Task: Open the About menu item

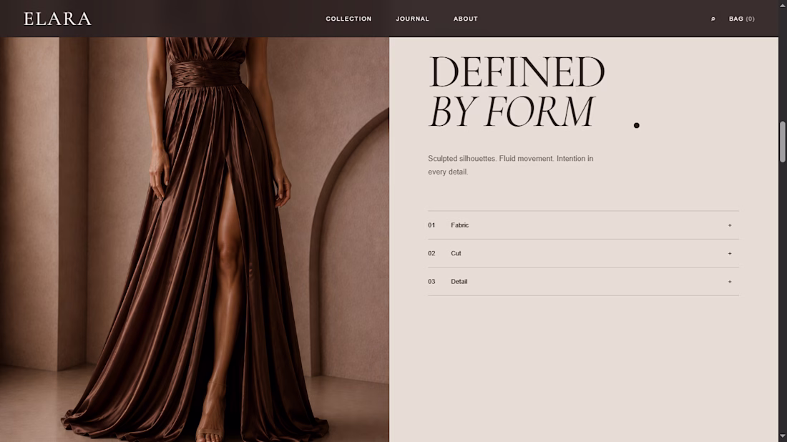Action: click(465, 19)
